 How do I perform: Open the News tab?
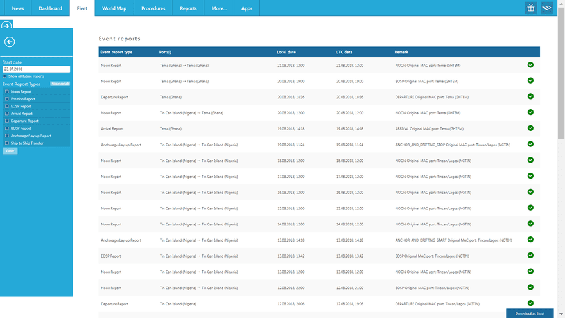[x=18, y=8]
